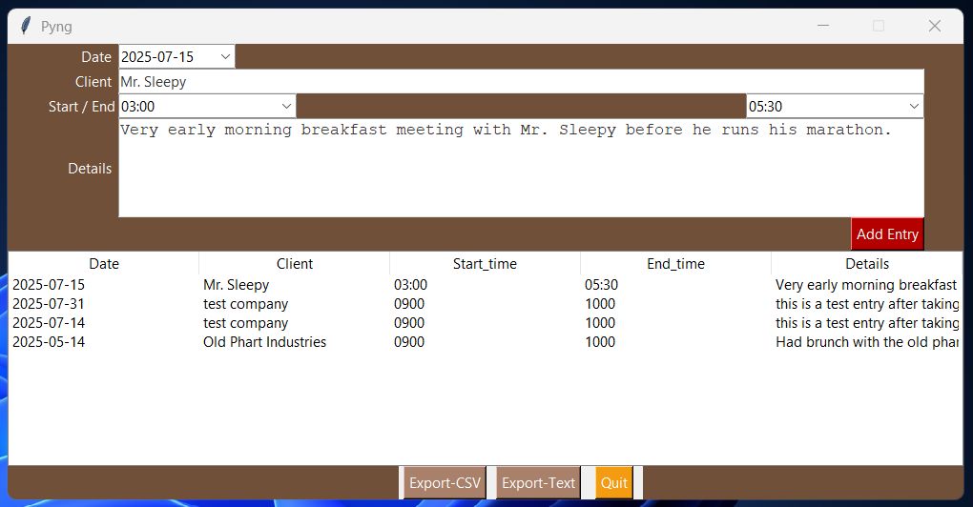The width and height of the screenshot is (973, 507).
Task: Click the Client column header
Action: click(x=295, y=264)
